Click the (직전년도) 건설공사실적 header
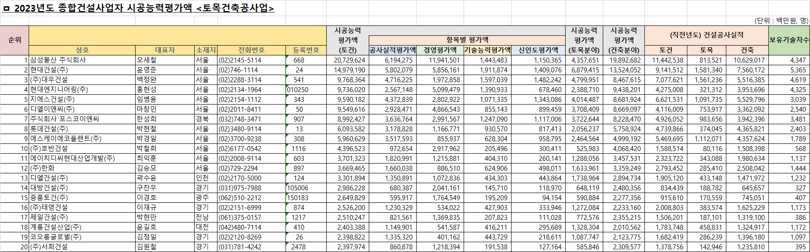Image resolution: width=810 pixels, height=252 pixels. click(707, 35)
